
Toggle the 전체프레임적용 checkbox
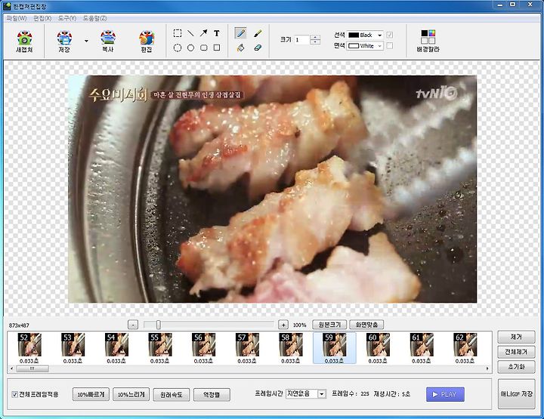15,394
